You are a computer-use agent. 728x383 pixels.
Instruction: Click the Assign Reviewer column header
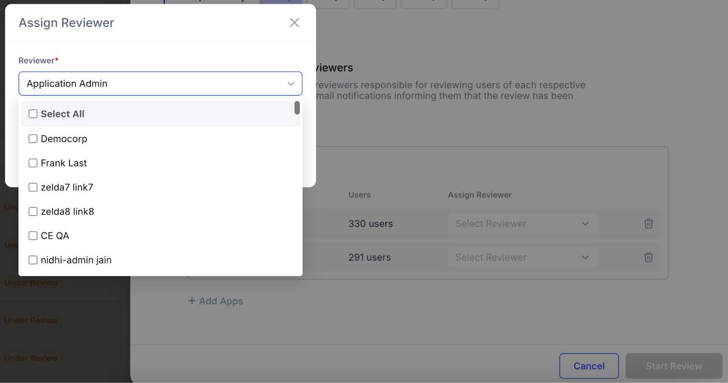click(480, 195)
